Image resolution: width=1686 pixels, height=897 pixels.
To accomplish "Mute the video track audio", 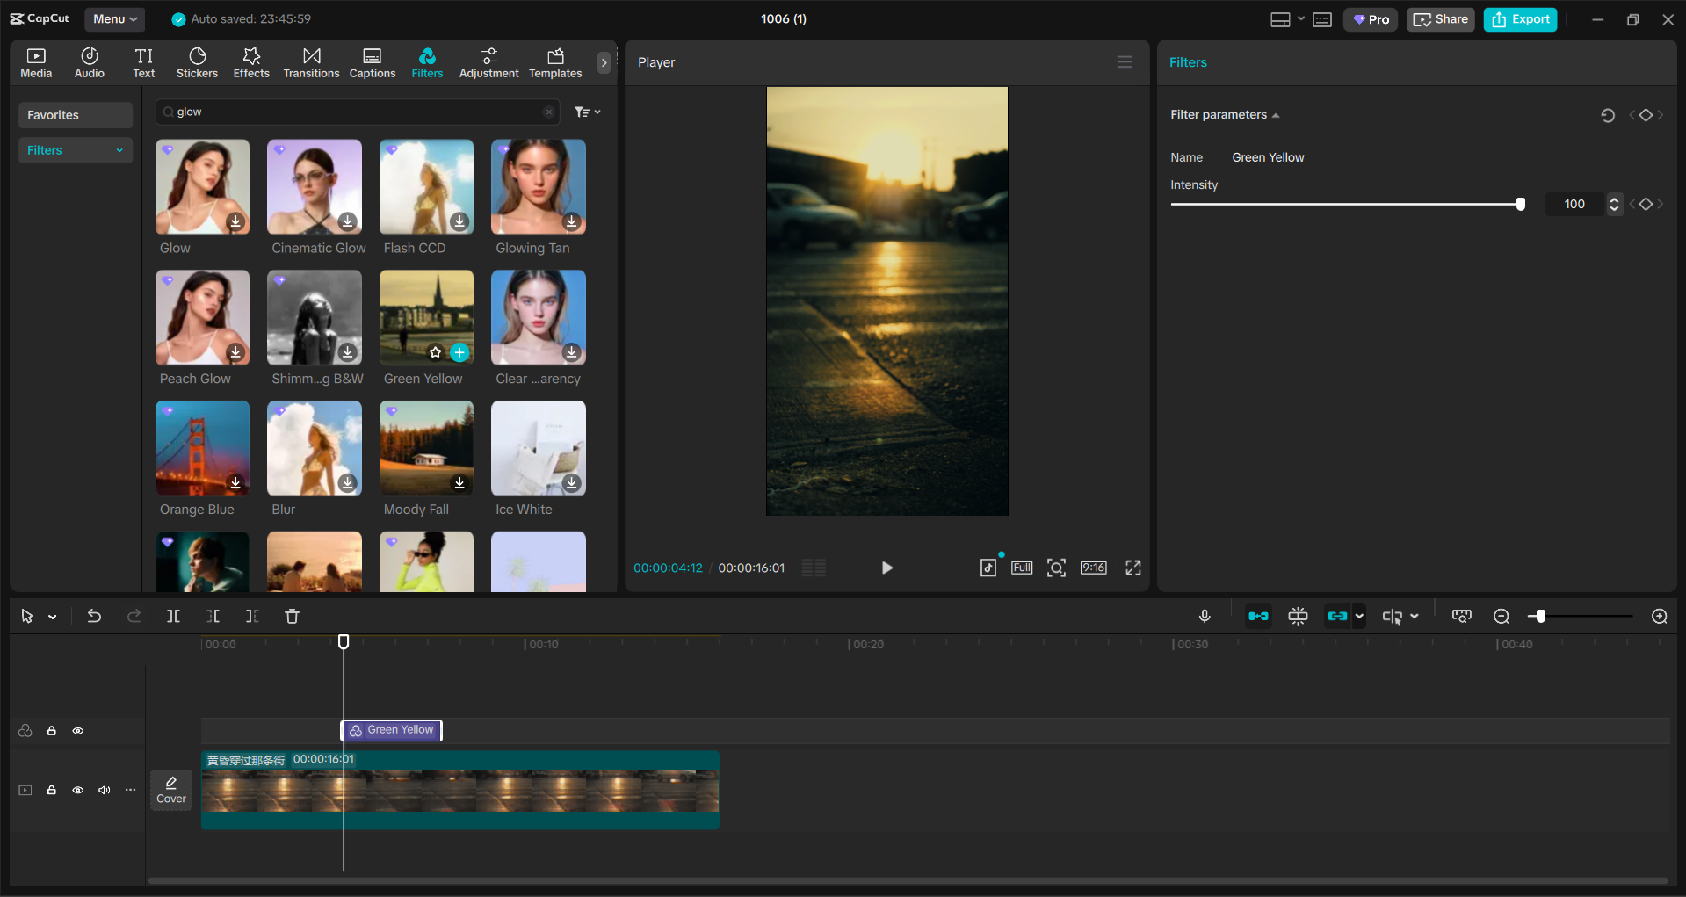I will coord(104,790).
